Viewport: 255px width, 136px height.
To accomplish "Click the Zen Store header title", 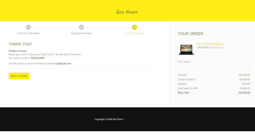I will click(x=127, y=12).
